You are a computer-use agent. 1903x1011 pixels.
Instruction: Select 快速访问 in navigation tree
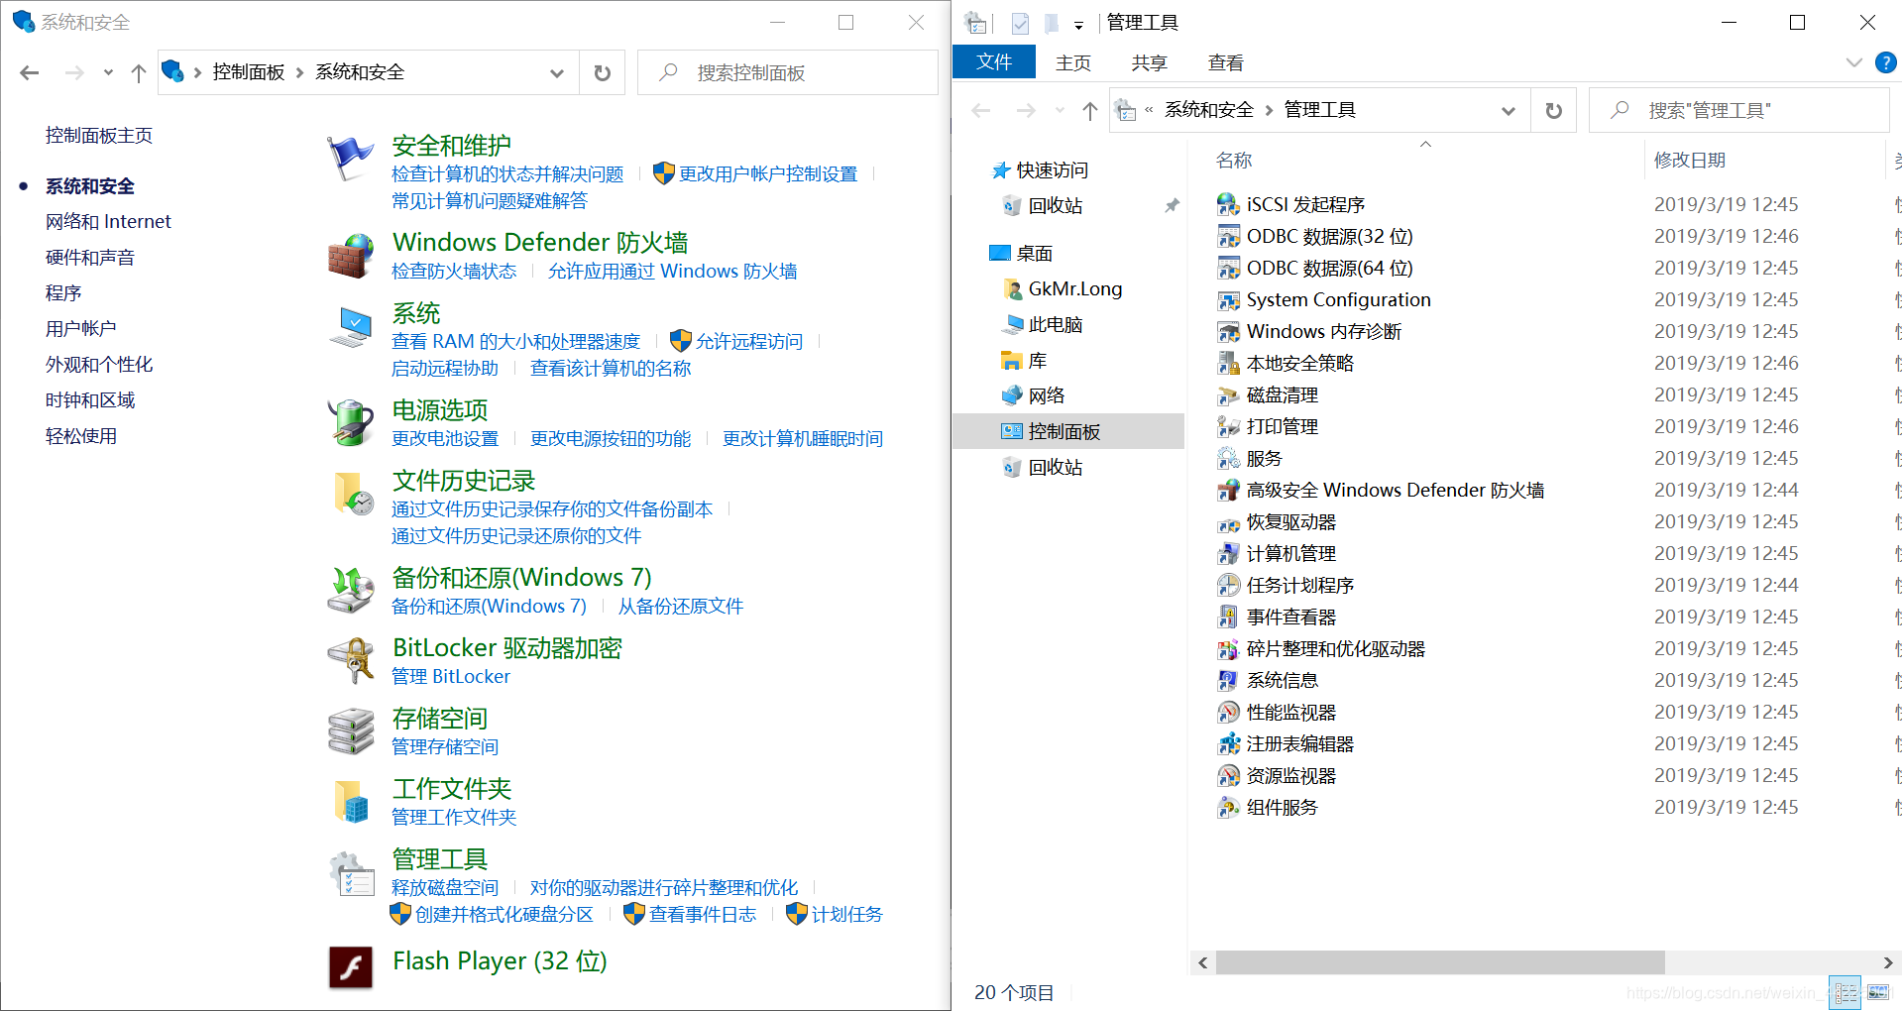[x=1053, y=169]
